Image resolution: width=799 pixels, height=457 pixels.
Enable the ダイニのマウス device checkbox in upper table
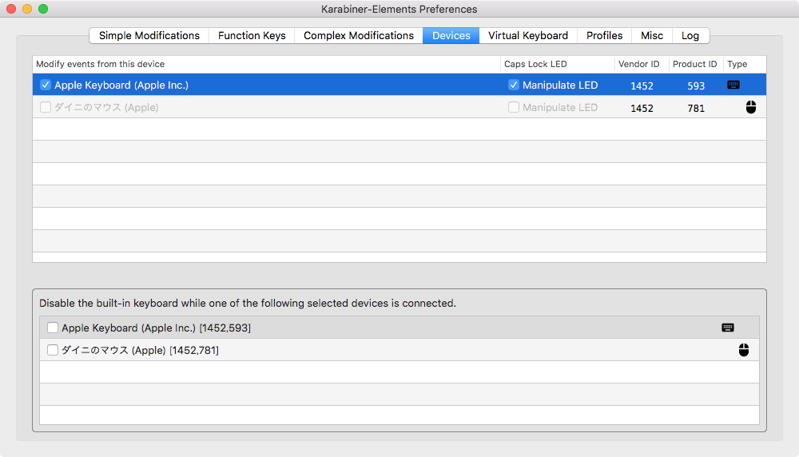(46, 107)
